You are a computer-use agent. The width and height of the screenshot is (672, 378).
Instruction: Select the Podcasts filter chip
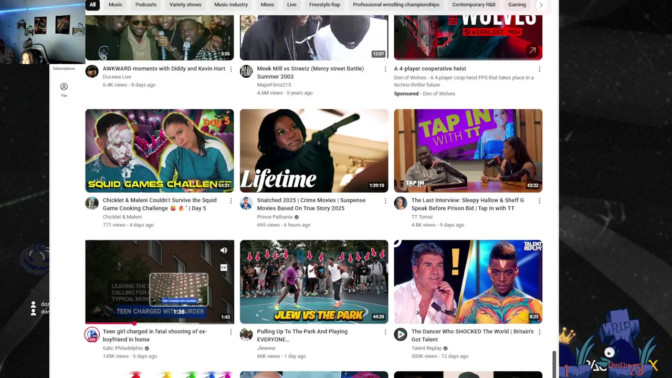146,5
